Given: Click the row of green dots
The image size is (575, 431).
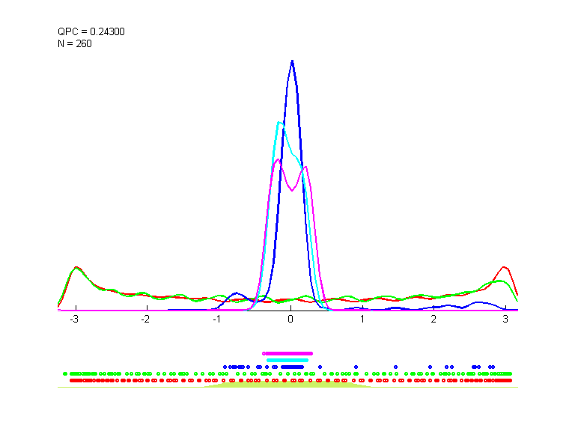Looking at the screenshot, I should 287,373.
